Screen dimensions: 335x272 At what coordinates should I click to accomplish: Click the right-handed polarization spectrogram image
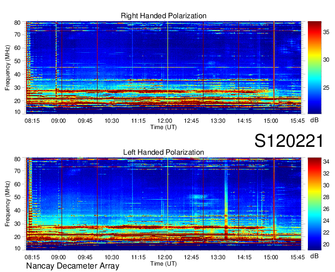(164, 68)
